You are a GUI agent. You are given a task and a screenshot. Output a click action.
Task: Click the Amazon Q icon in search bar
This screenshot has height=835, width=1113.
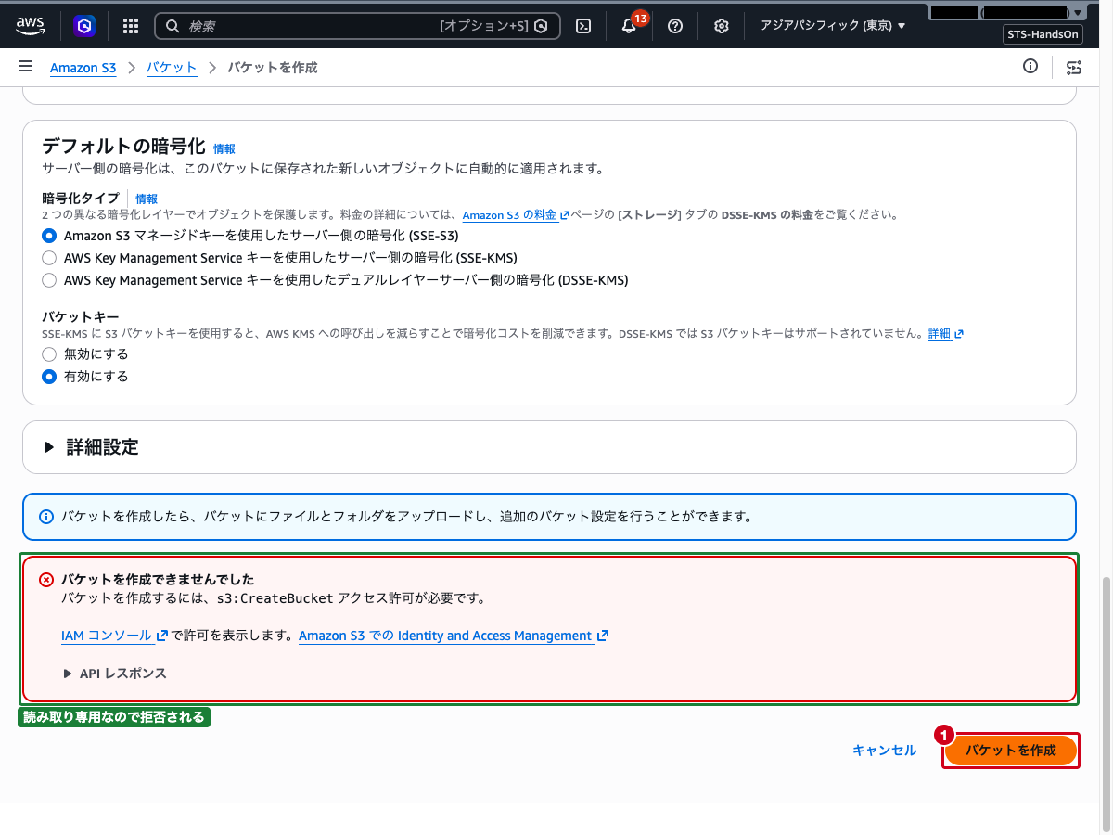coord(541,26)
